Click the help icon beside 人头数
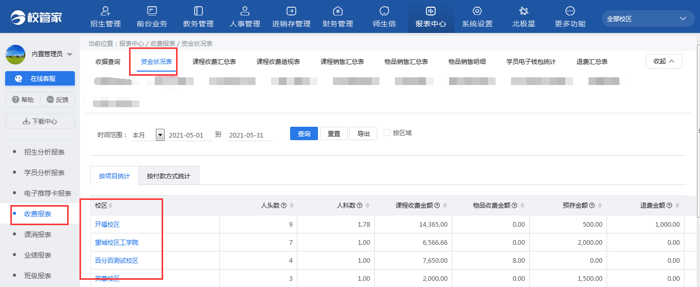 click(x=283, y=206)
